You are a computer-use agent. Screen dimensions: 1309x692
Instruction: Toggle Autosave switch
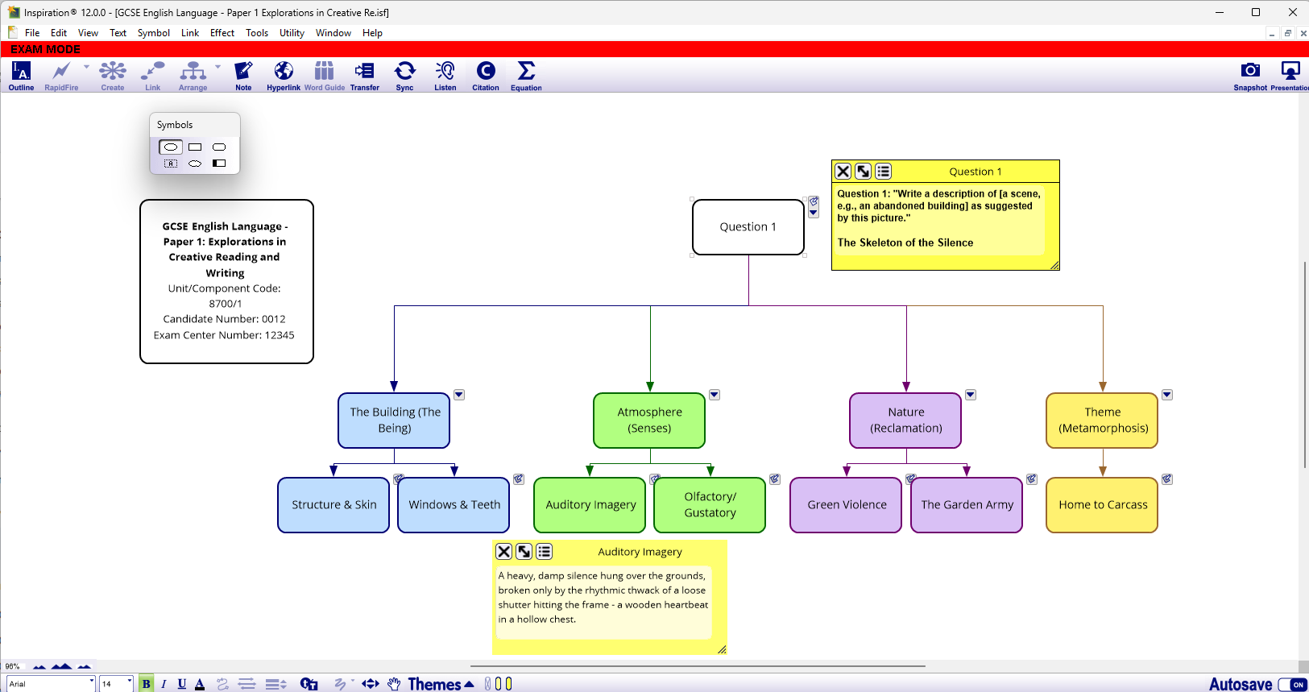click(1292, 685)
